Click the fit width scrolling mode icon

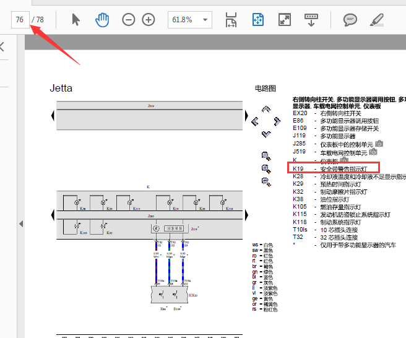pos(231,20)
